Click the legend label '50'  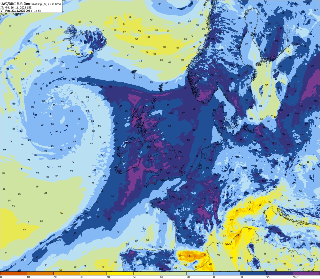pyautogui.click(x=135, y=277)
